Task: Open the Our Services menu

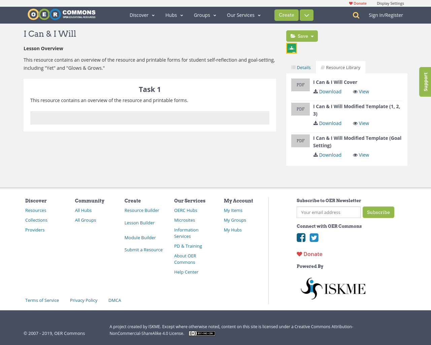Action: coord(244,15)
